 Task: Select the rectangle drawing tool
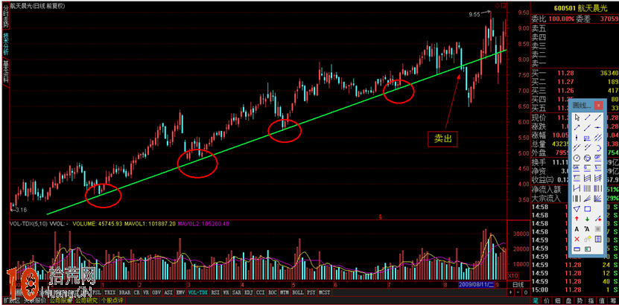[x=587, y=208]
